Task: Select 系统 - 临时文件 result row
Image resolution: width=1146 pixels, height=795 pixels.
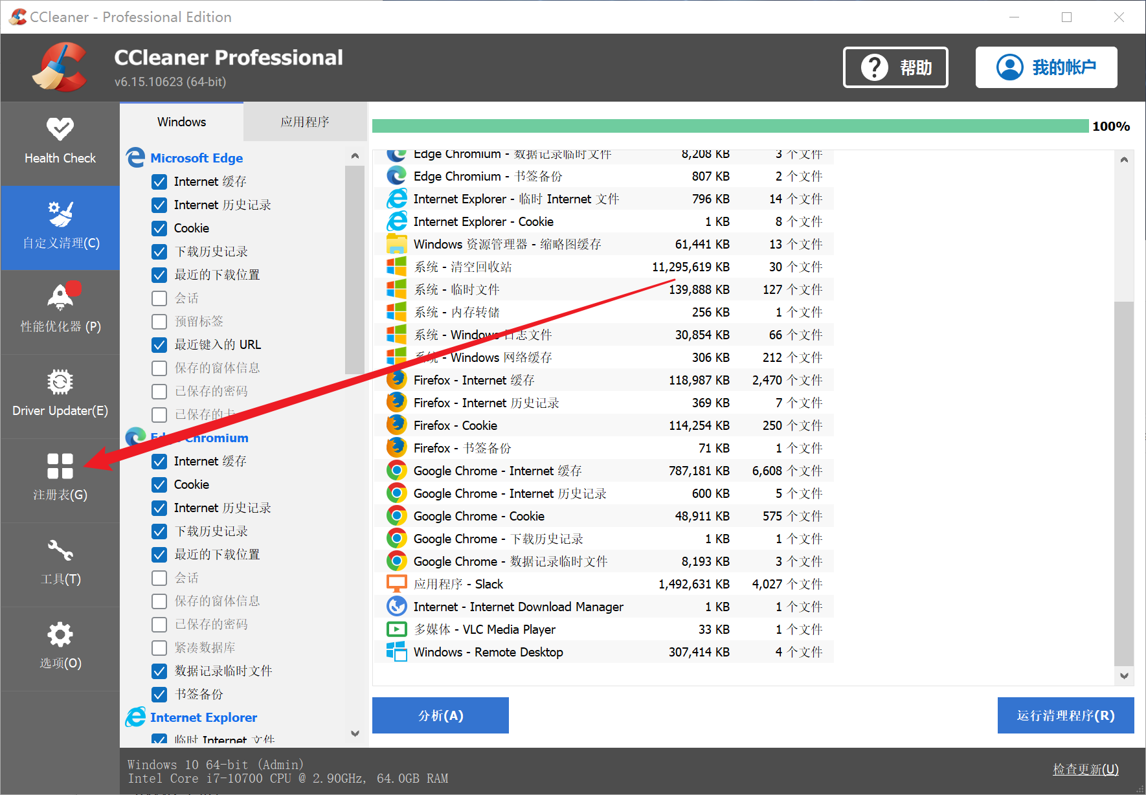Action: pyautogui.click(x=603, y=289)
